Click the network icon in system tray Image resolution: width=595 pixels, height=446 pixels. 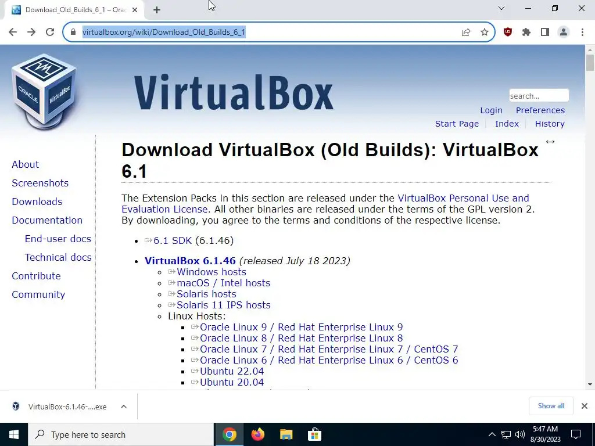click(506, 434)
